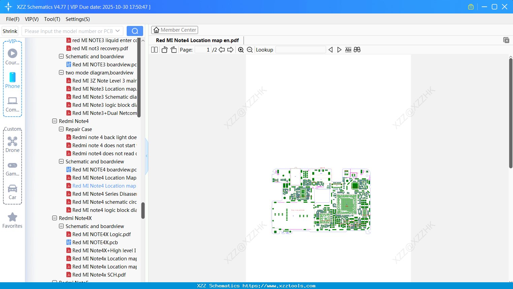Open Red MI NOTE4X Logic.pdf
This screenshot has height=289, width=513.
[x=98, y=234]
